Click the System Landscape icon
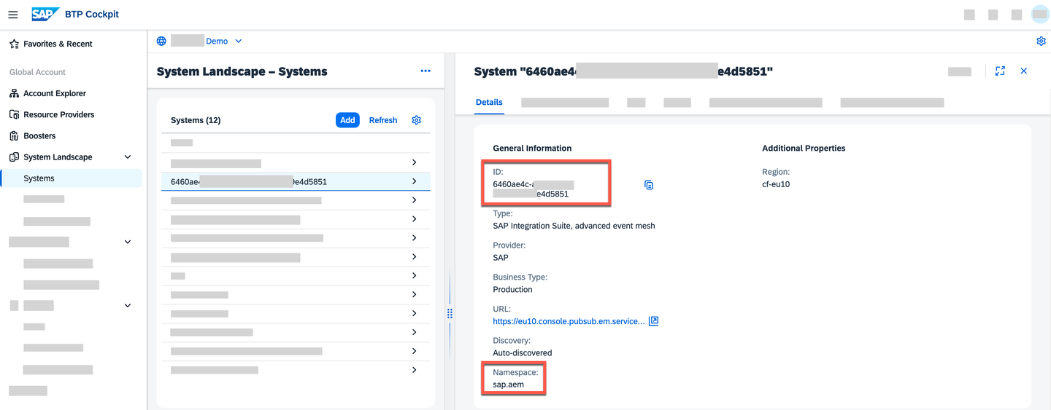The image size is (1051, 410). (x=14, y=157)
